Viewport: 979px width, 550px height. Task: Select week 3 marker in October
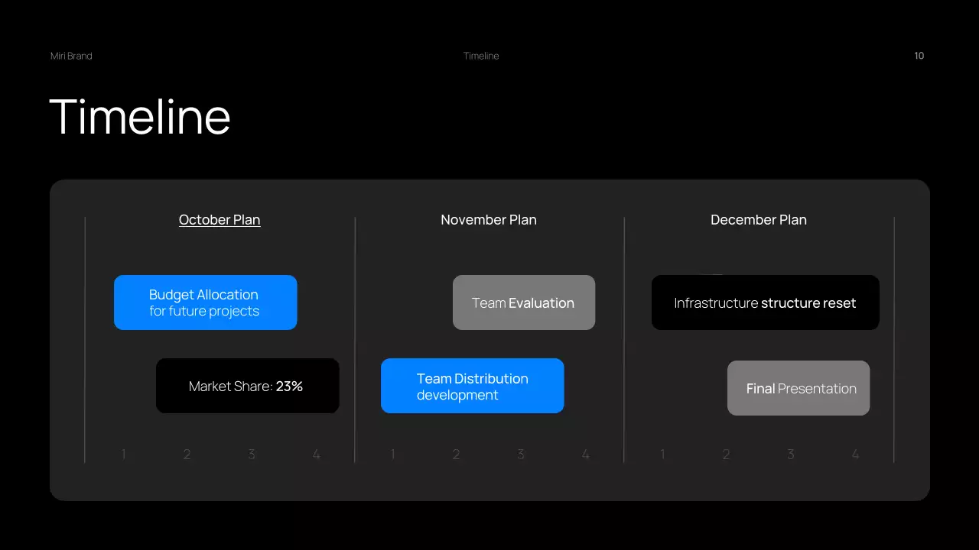[x=252, y=455]
